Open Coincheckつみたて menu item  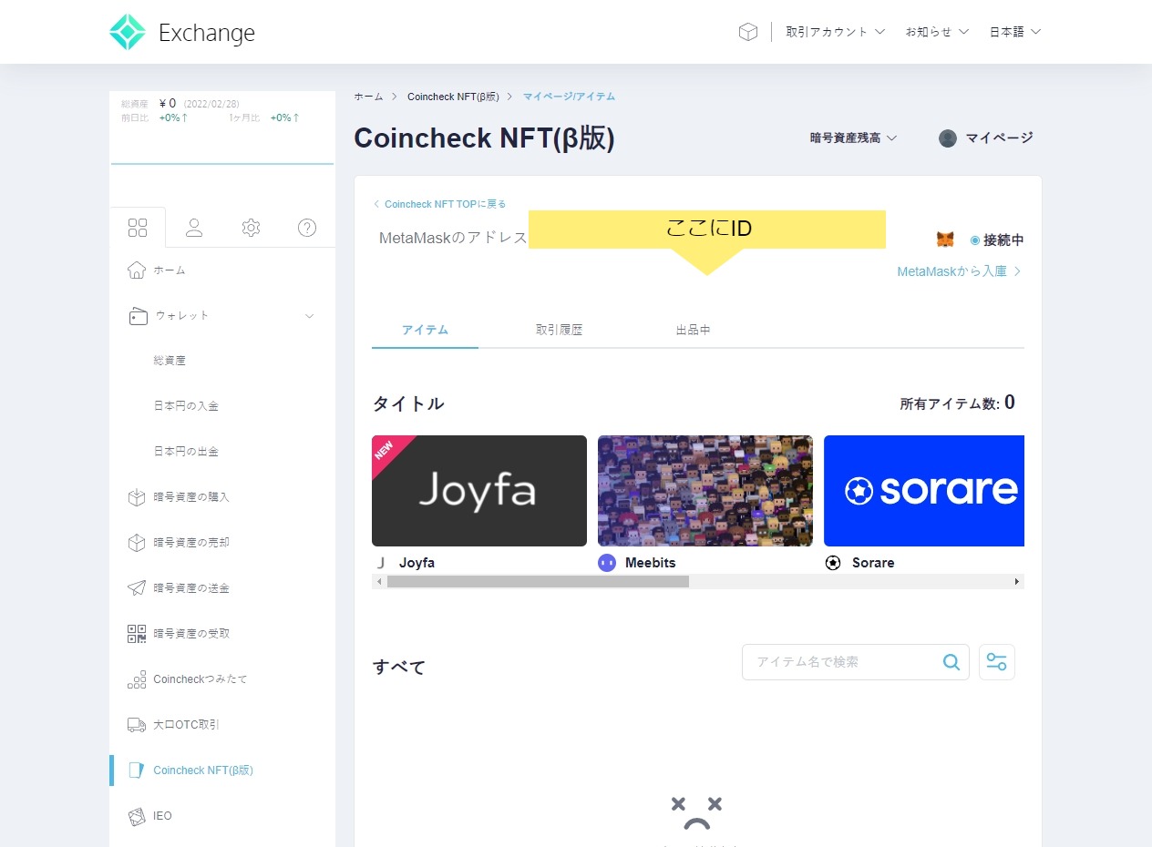201,679
